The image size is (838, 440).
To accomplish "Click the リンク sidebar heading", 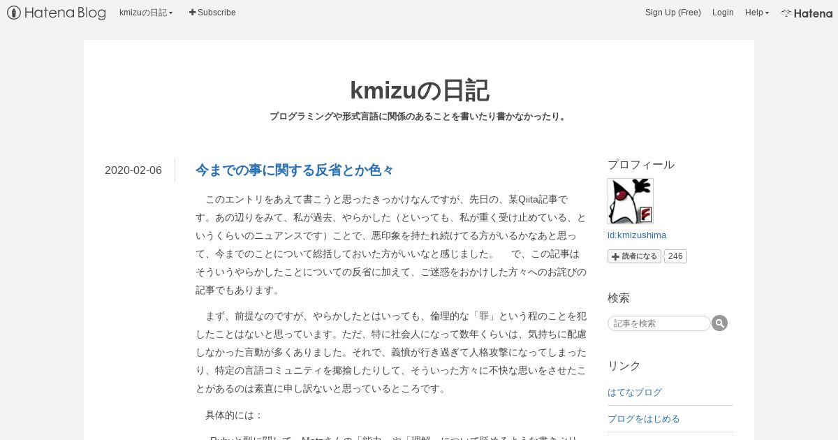I will [624, 366].
